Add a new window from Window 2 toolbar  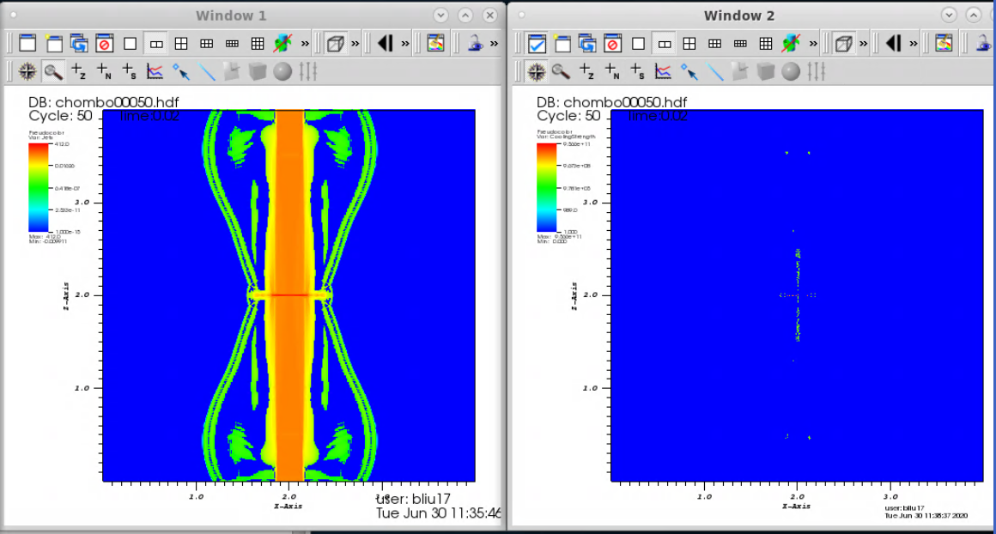562,43
